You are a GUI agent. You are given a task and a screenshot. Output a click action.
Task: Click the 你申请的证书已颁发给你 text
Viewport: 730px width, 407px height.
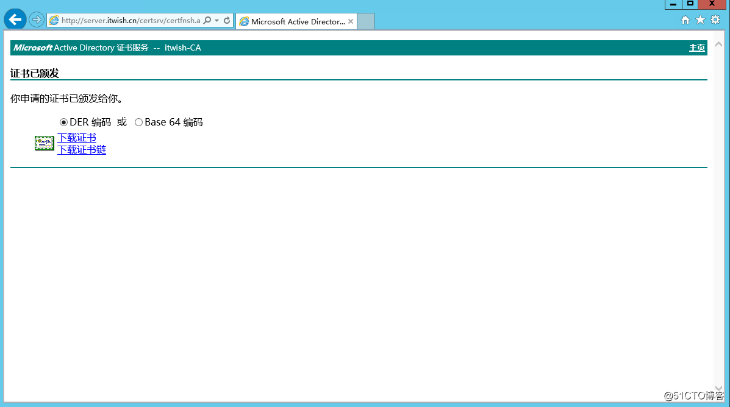(66, 99)
